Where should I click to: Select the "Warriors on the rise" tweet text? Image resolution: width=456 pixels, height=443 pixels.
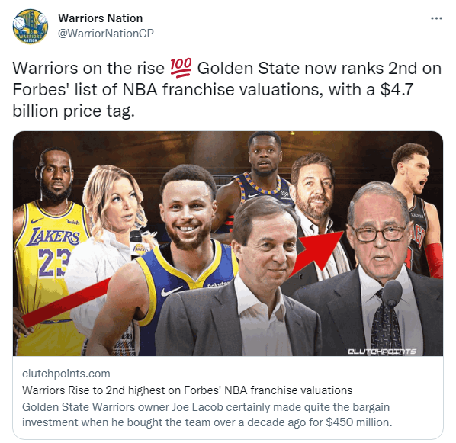[88, 69]
